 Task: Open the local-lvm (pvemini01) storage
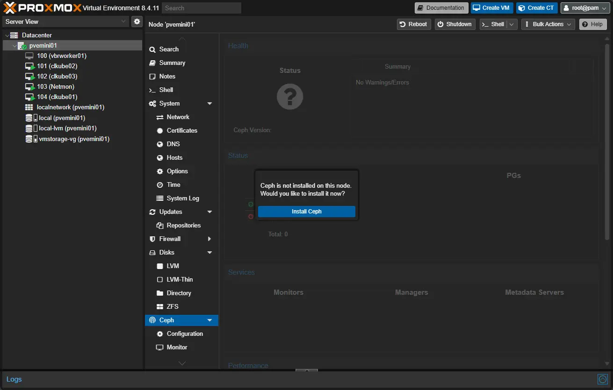tap(67, 128)
